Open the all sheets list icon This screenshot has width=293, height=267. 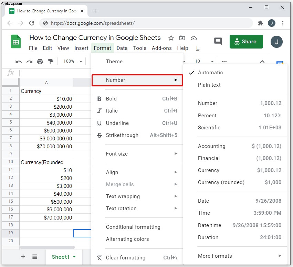click(x=34, y=257)
